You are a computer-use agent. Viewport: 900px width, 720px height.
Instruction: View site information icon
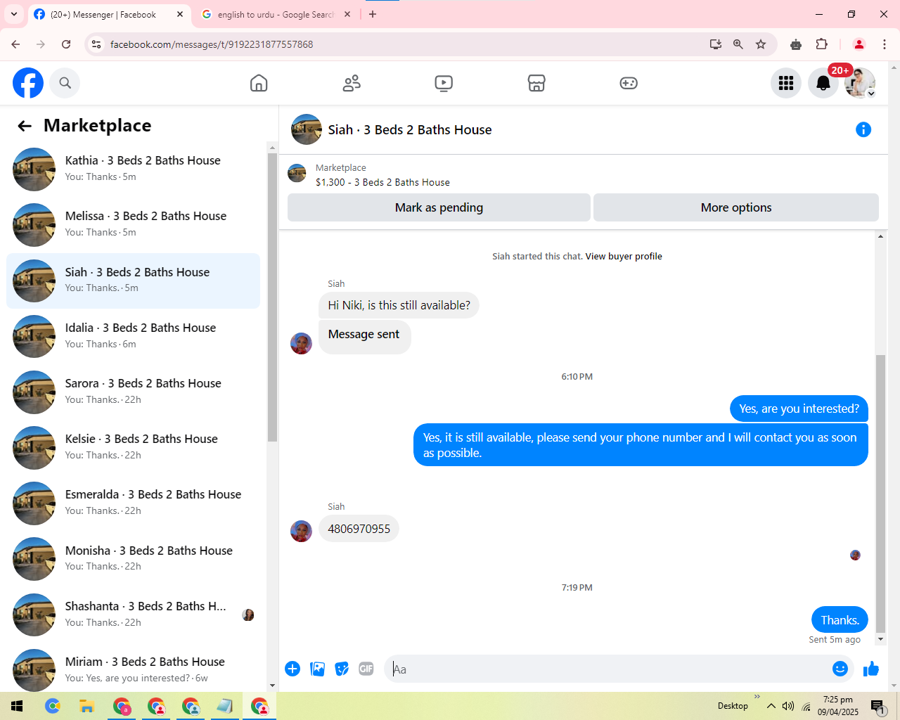[x=96, y=44]
